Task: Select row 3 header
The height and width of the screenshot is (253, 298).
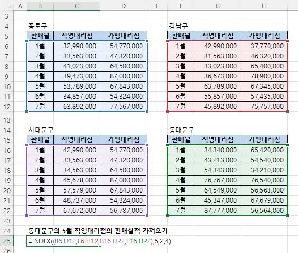Action: click(7, 16)
